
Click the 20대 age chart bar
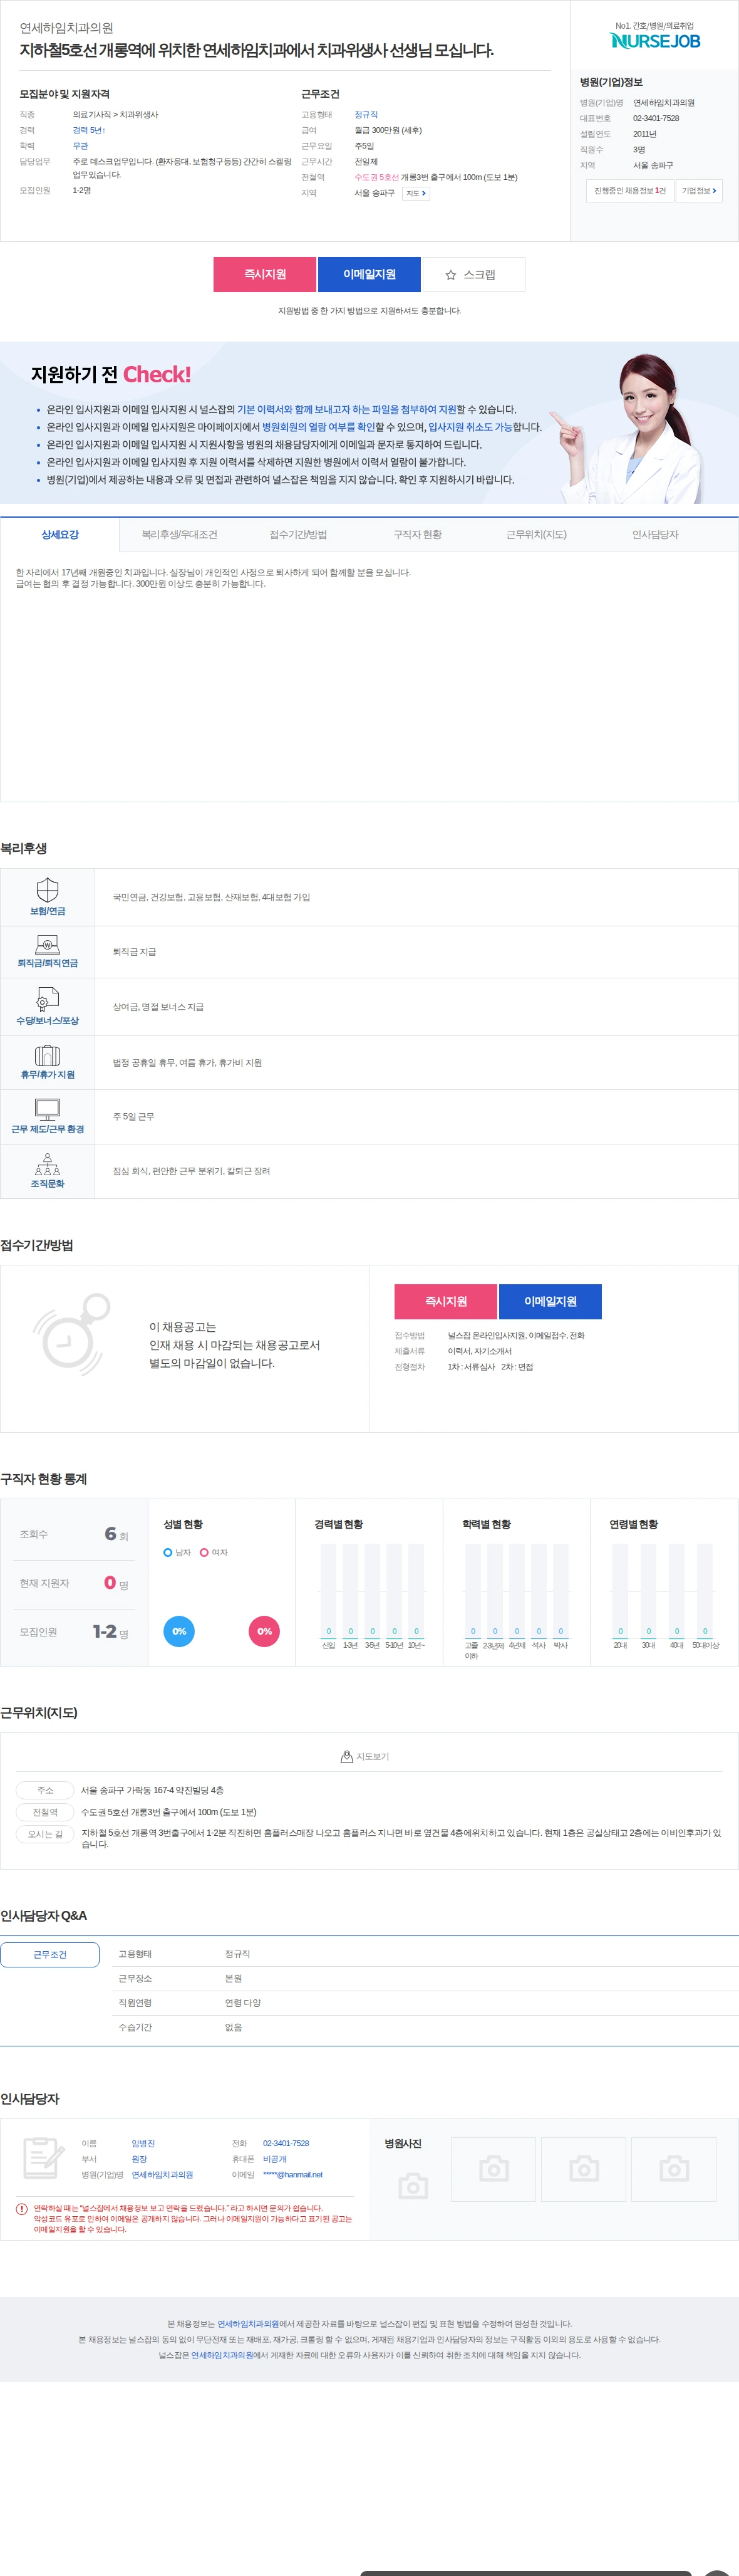[620, 1590]
